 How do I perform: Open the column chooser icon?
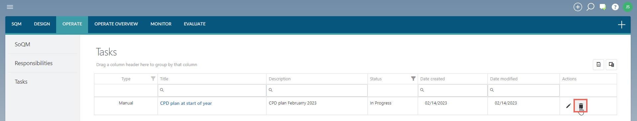click(x=611, y=64)
